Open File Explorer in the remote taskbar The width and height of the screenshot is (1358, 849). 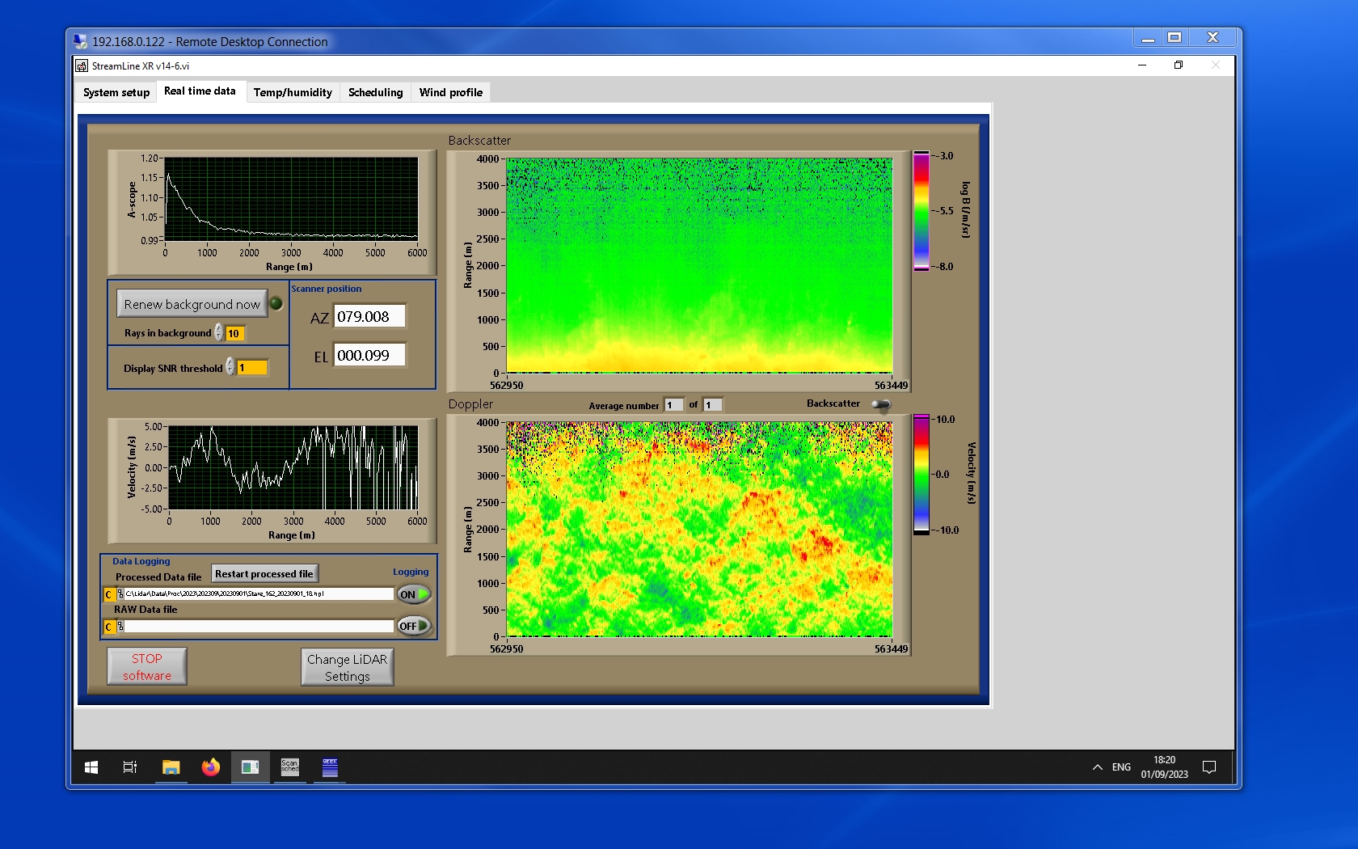[171, 767]
